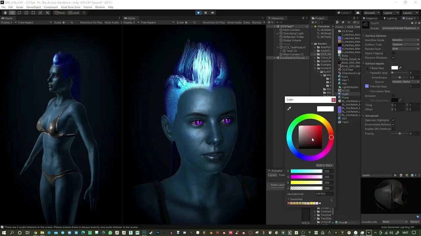Click the Base Map color swatch
Image resolution: width=421 pixels, height=236 pixels.
pyautogui.click(x=395, y=68)
